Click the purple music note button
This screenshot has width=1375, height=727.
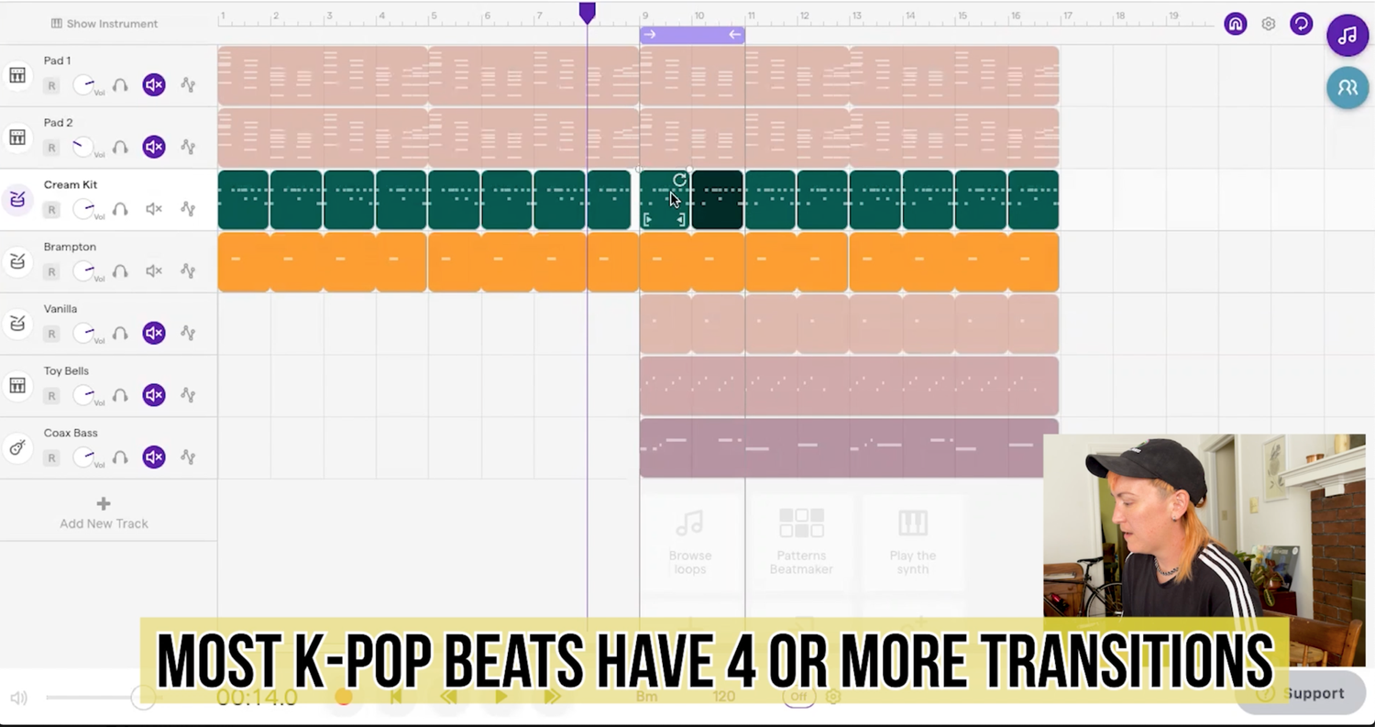[1347, 36]
